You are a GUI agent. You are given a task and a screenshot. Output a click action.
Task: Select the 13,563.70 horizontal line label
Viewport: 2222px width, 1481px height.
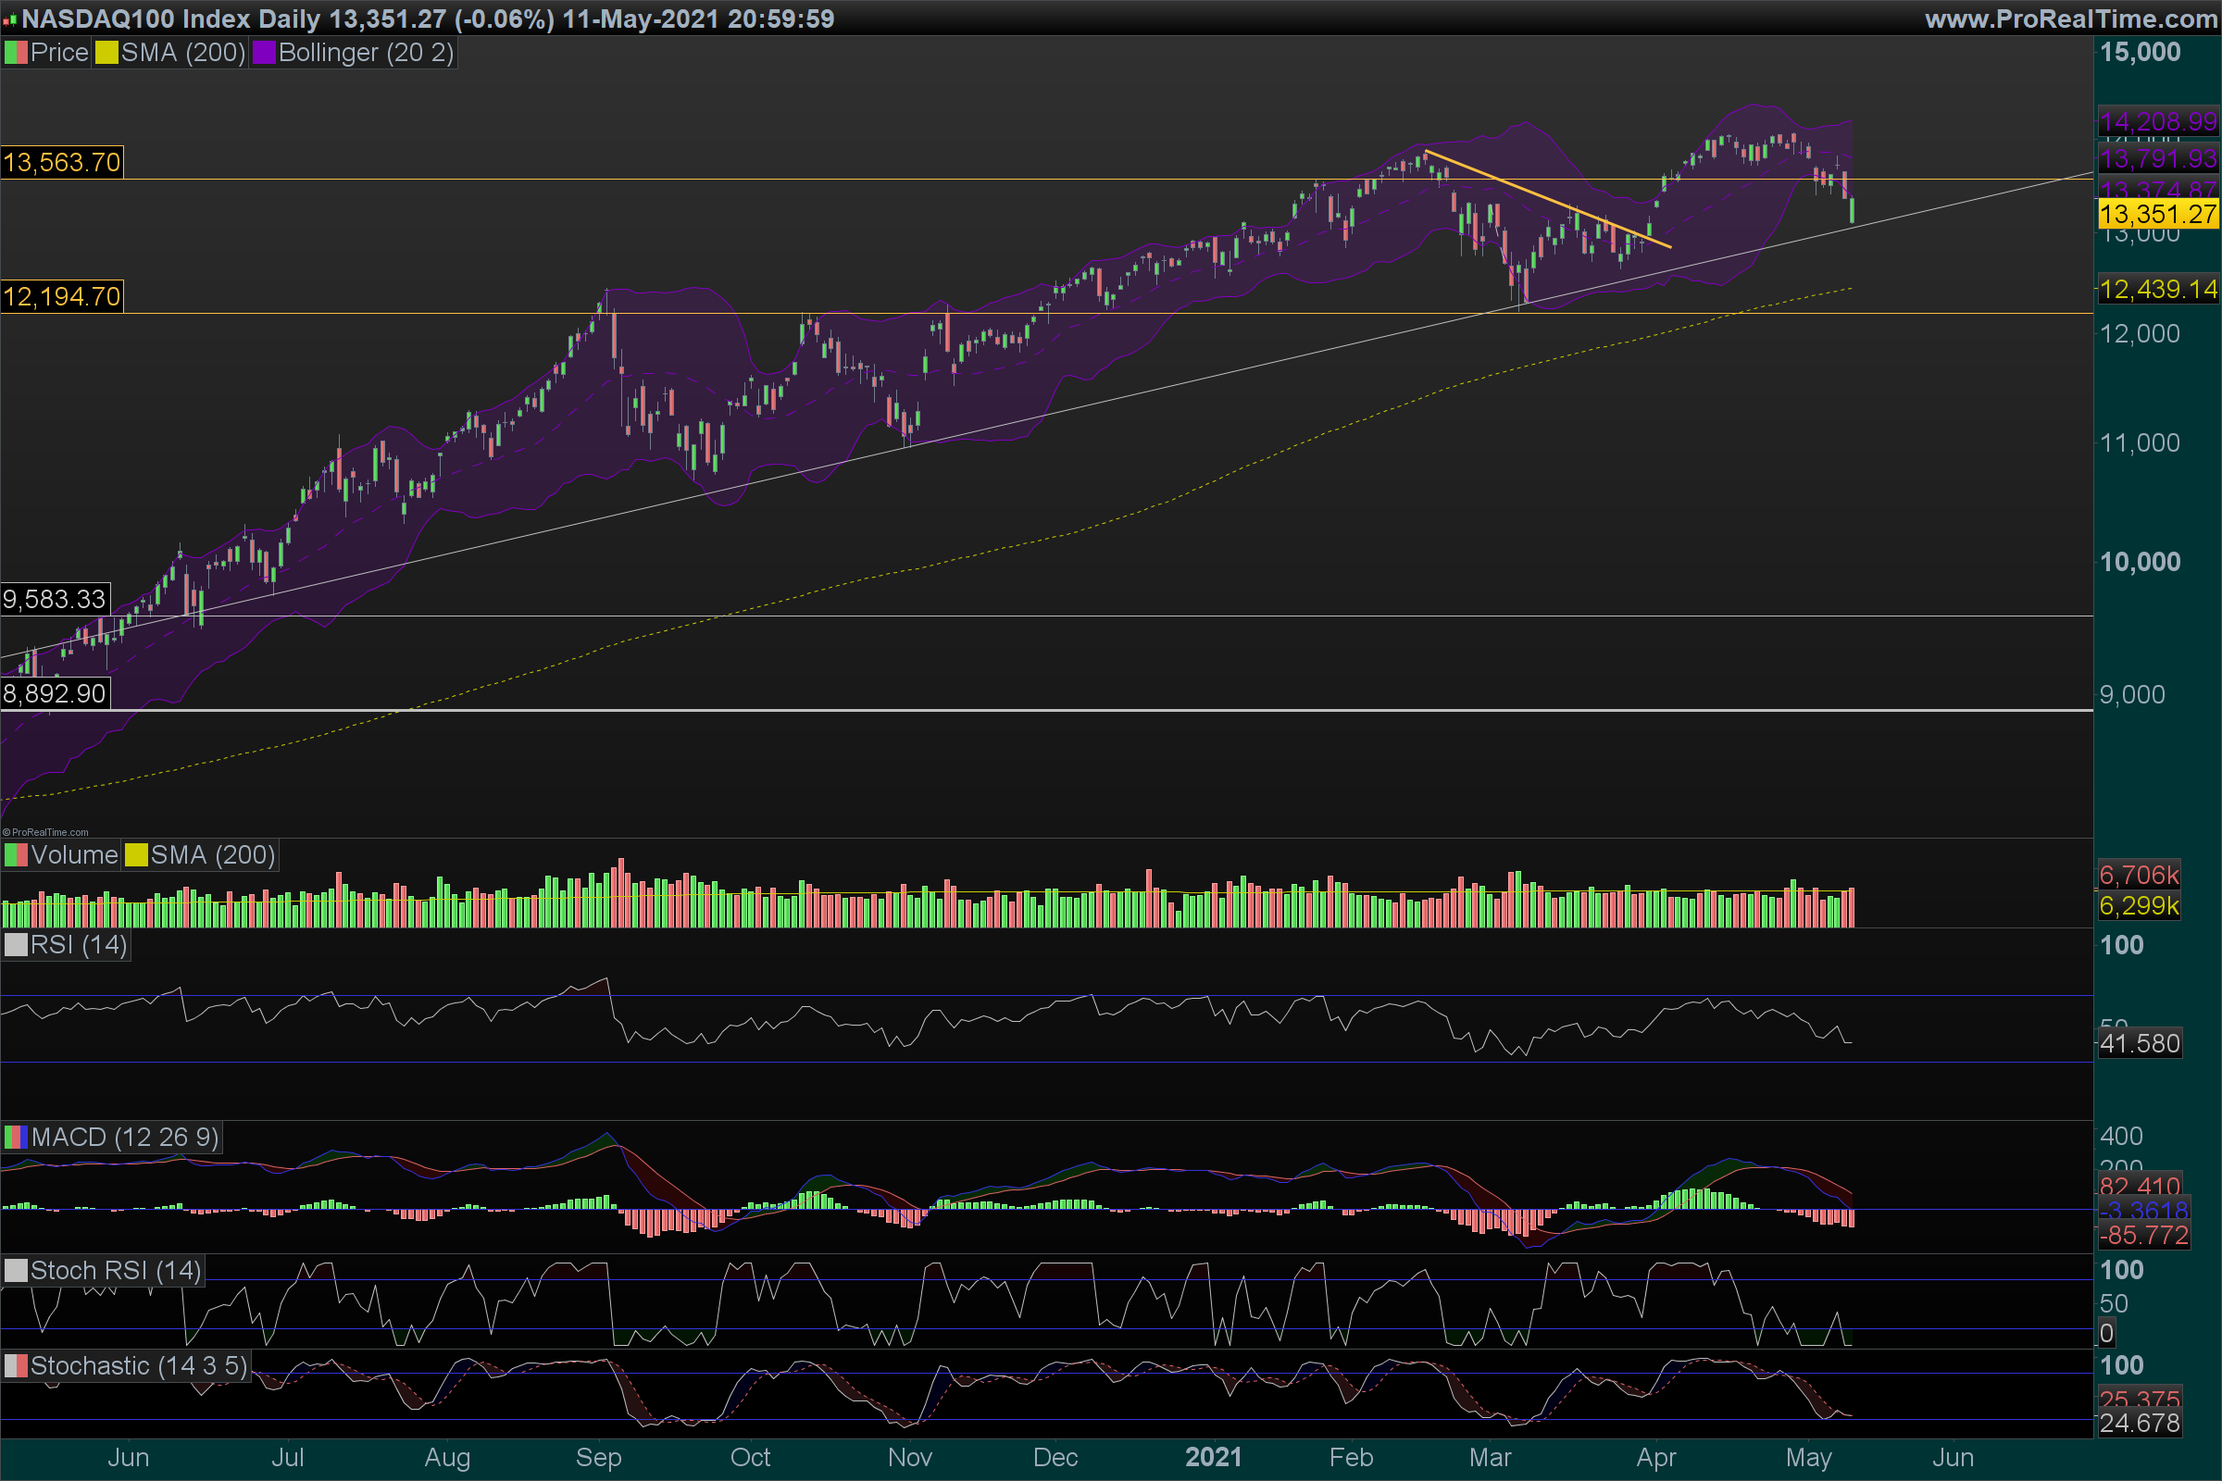pos(61,163)
